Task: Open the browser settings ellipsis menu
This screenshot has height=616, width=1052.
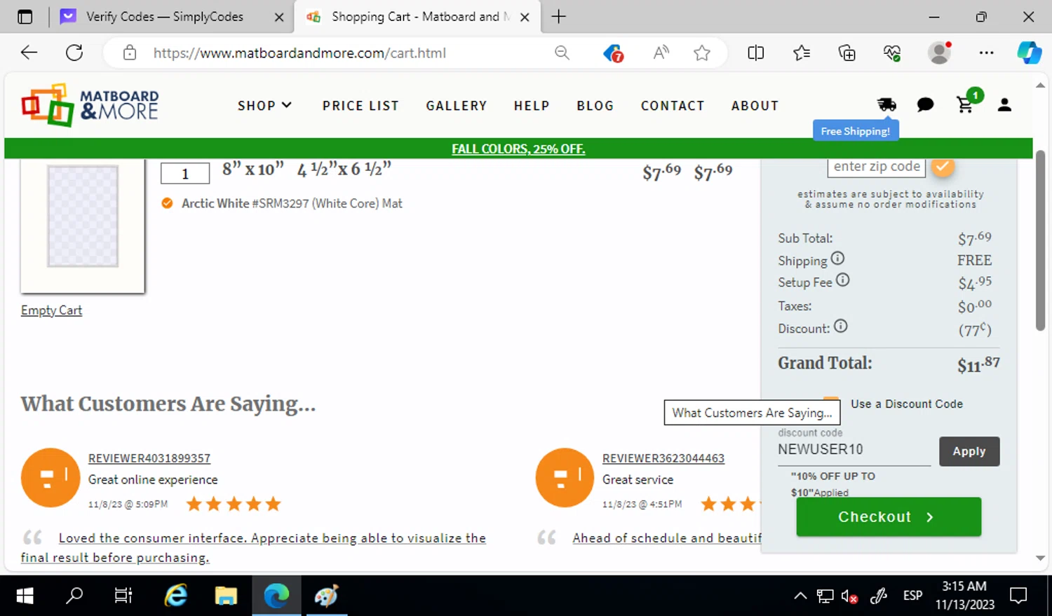Action: 986,53
